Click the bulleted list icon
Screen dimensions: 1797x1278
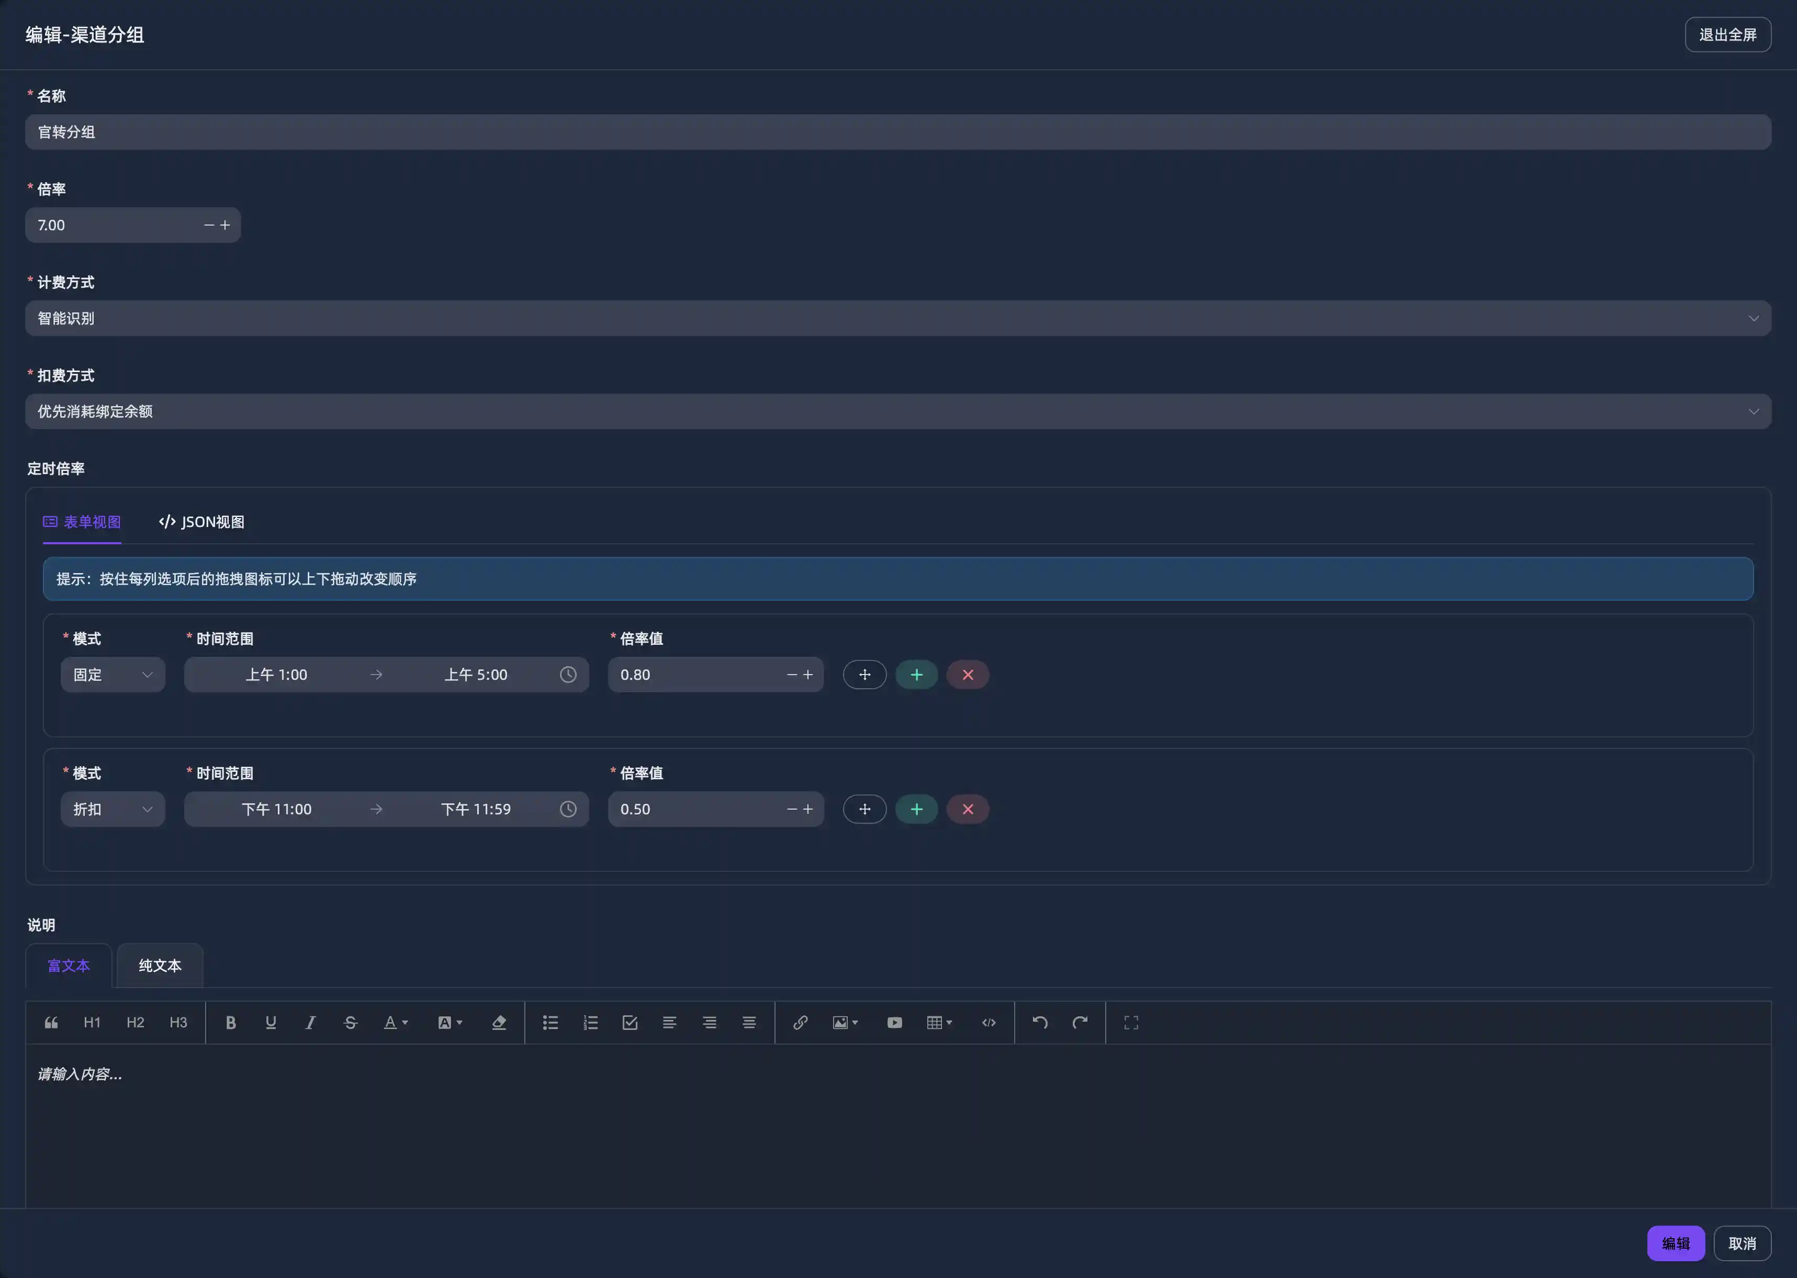[x=550, y=1022]
